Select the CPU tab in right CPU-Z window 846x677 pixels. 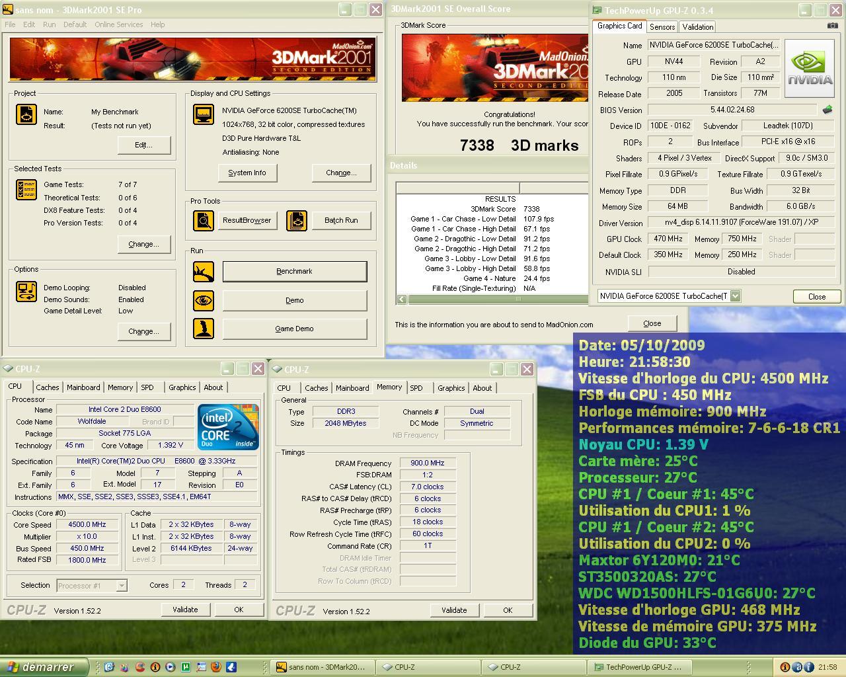(x=284, y=388)
